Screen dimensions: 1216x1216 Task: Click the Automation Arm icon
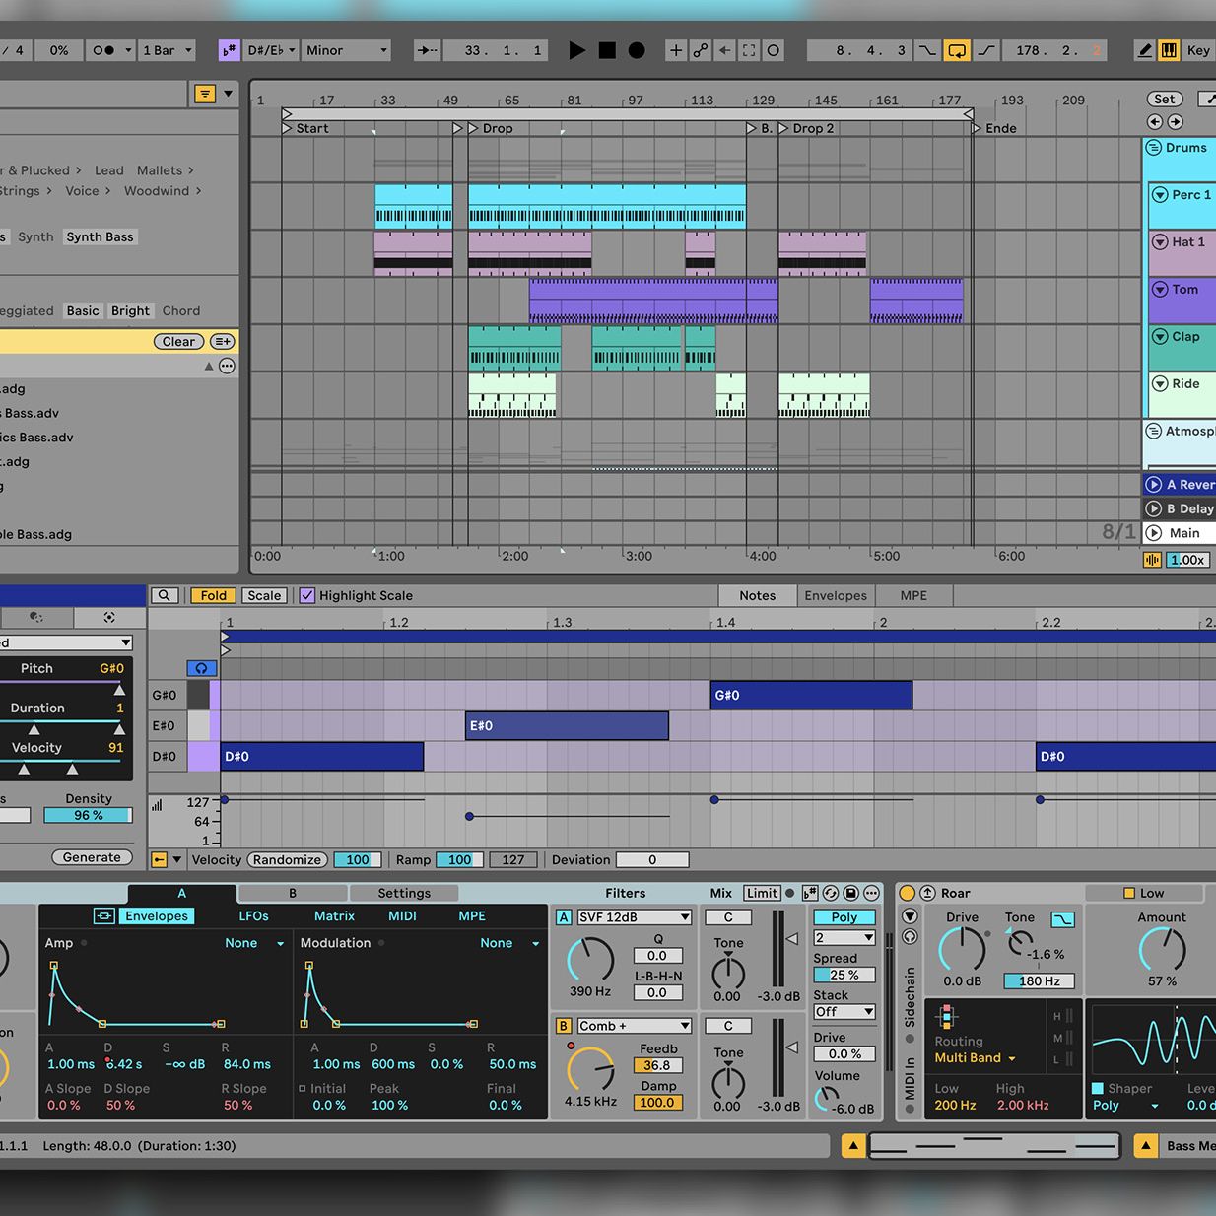700,50
